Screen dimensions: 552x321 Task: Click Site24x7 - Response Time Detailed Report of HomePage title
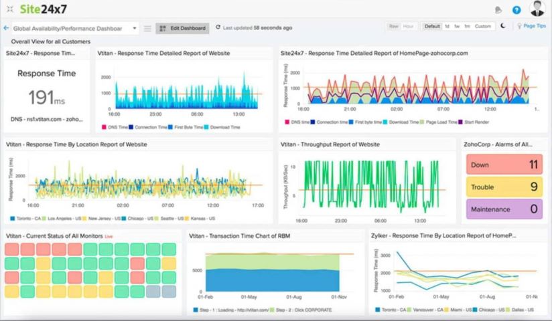coord(374,53)
